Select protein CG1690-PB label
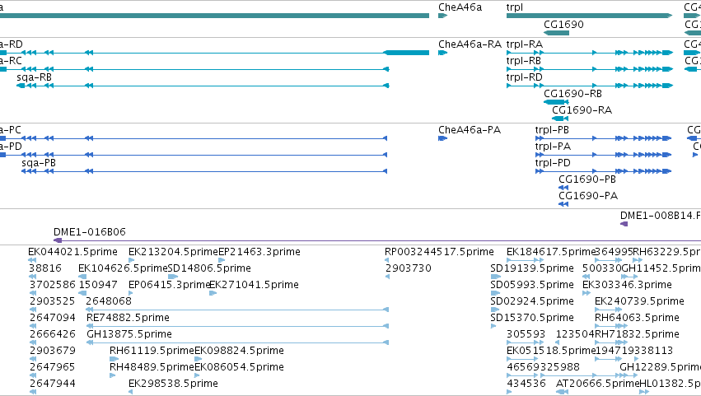 [x=587, y=179]
